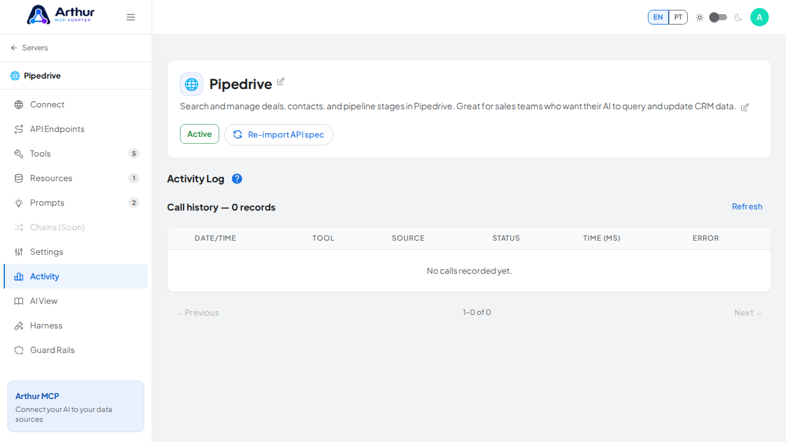Click the TIME (MS) column header
This screenshot has height=442, width=786.
click(602, 238)
